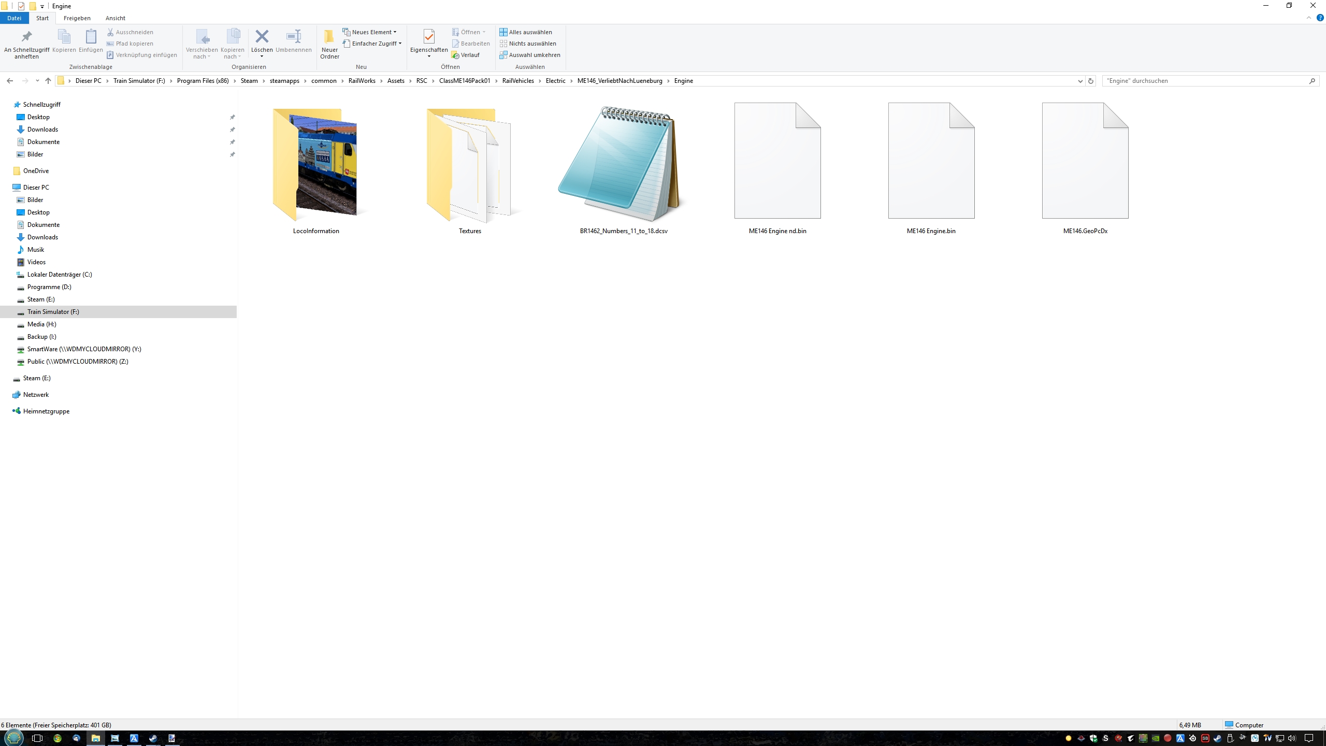Open Steam from the taskbar
1326x746 pixels.
153,738
